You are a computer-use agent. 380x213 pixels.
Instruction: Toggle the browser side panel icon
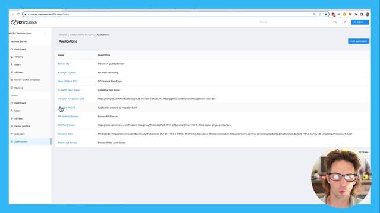coord(362,14)
